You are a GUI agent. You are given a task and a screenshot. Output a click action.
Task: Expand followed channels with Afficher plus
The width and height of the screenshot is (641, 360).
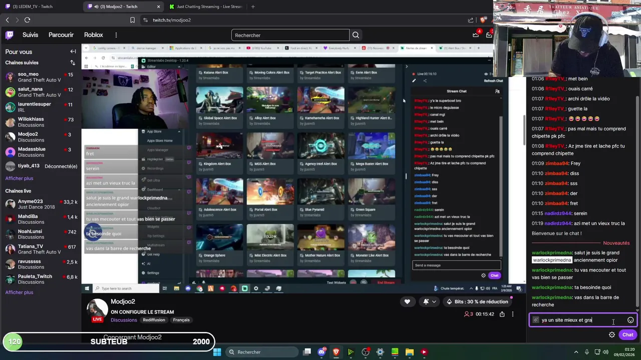19,178
